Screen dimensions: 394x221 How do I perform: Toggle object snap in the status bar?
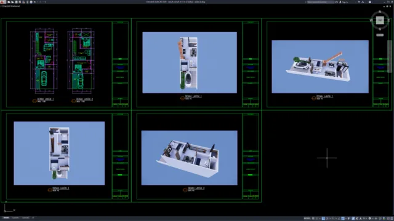(x=343, y=219)
